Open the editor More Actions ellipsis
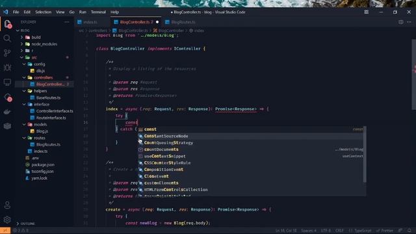The height and width of the screenshot is (234, 416). [409, 22]
